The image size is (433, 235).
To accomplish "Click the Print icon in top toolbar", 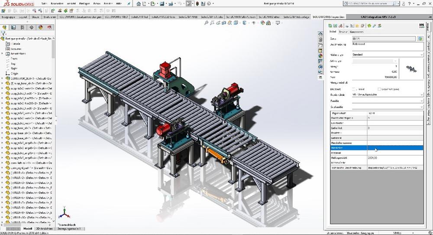I will pyautogui.click(x=171, y=4).
